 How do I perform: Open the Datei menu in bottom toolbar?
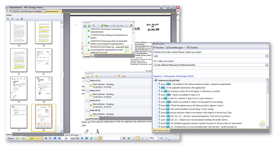click(11, 138)
